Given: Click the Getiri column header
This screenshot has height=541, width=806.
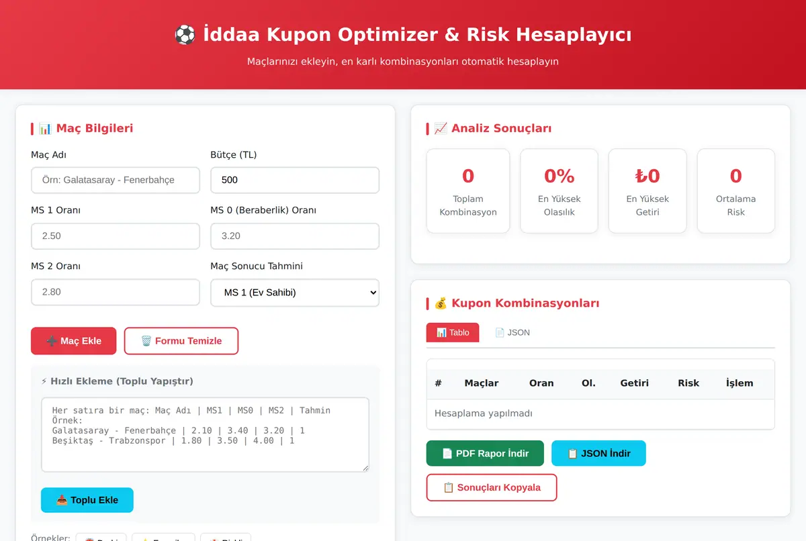Looking at the screenshot, I should pos(635,383).
